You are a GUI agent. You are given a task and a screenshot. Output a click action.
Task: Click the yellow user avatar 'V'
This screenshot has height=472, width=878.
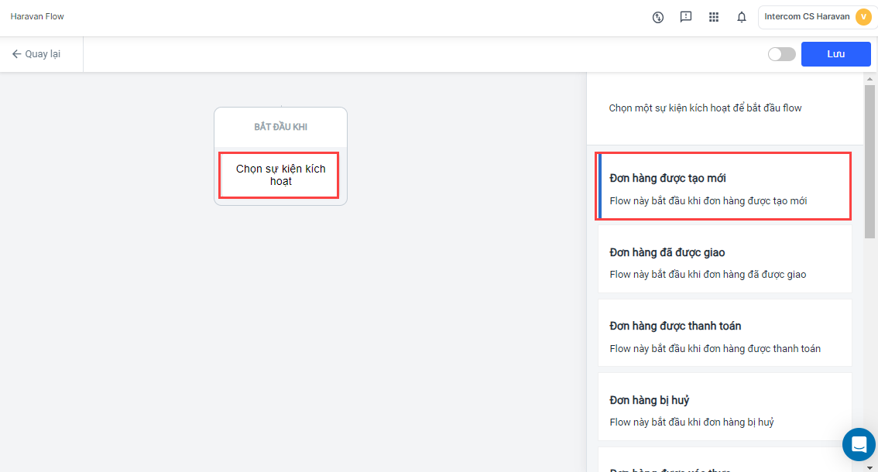(863, 17)
